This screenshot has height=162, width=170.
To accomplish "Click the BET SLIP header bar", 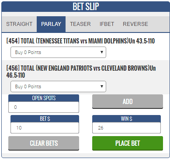I will tap(86, 7).
